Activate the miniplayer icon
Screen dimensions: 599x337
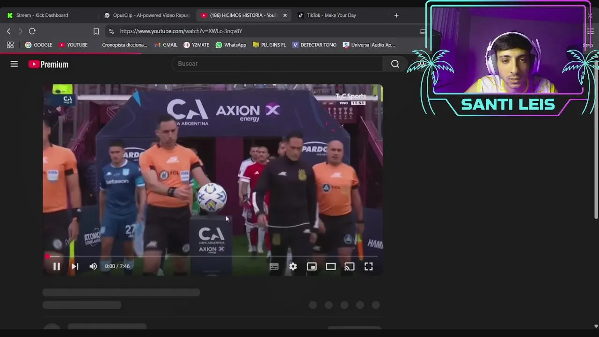[312, 266]
